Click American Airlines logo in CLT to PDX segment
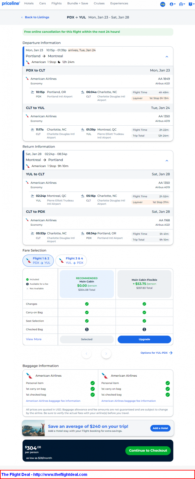195x479 pixels. coord(27,220)
